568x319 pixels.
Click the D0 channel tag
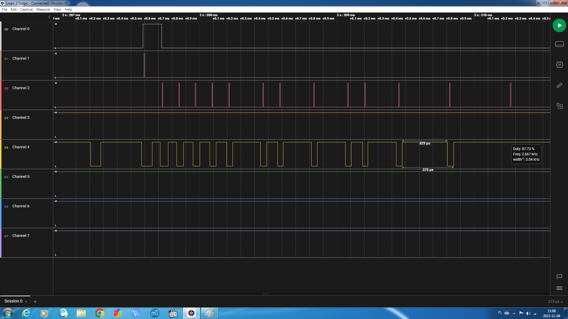click(x=6, y=29)
